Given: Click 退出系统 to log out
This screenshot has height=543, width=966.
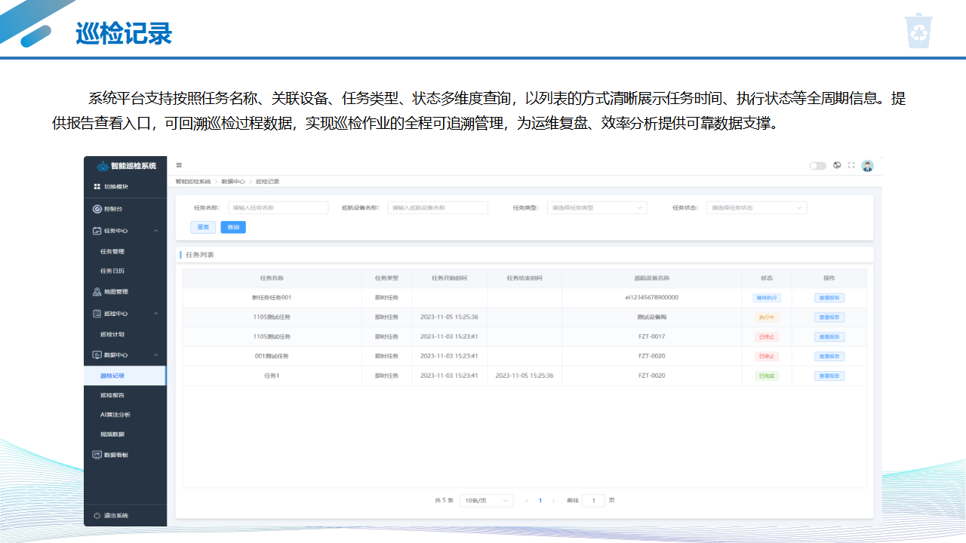Looking at the screenshot, I should [x=116, y=515].
